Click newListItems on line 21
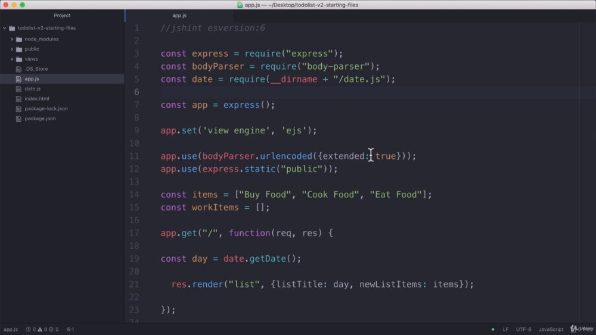Image resolution: width=596 pixels, height=335 pixels. click(391, 284)
